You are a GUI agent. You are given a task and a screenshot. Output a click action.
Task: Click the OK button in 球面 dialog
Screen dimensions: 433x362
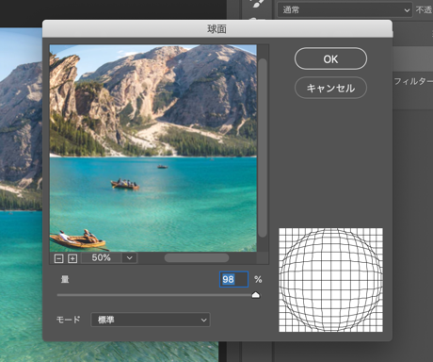[x=330, y=58]
